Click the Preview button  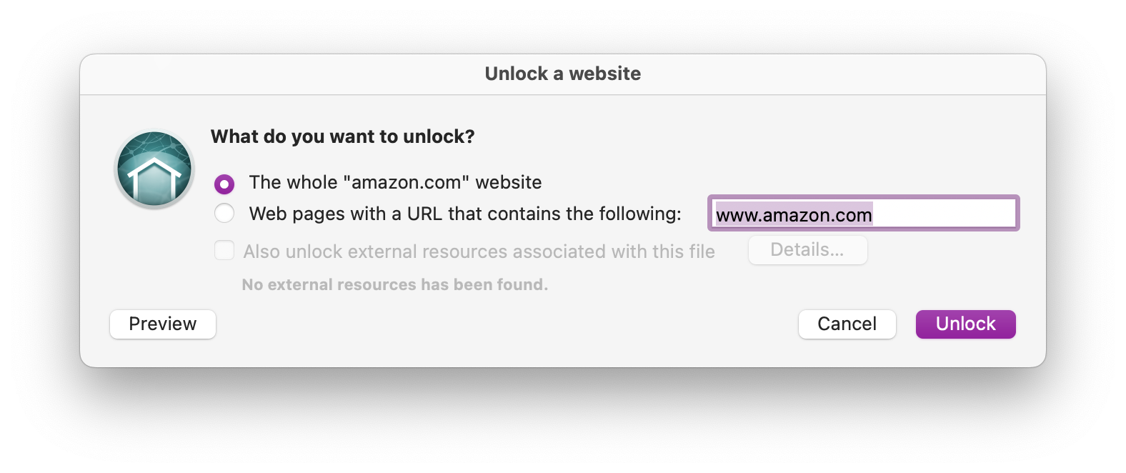(x=163, y=324)
